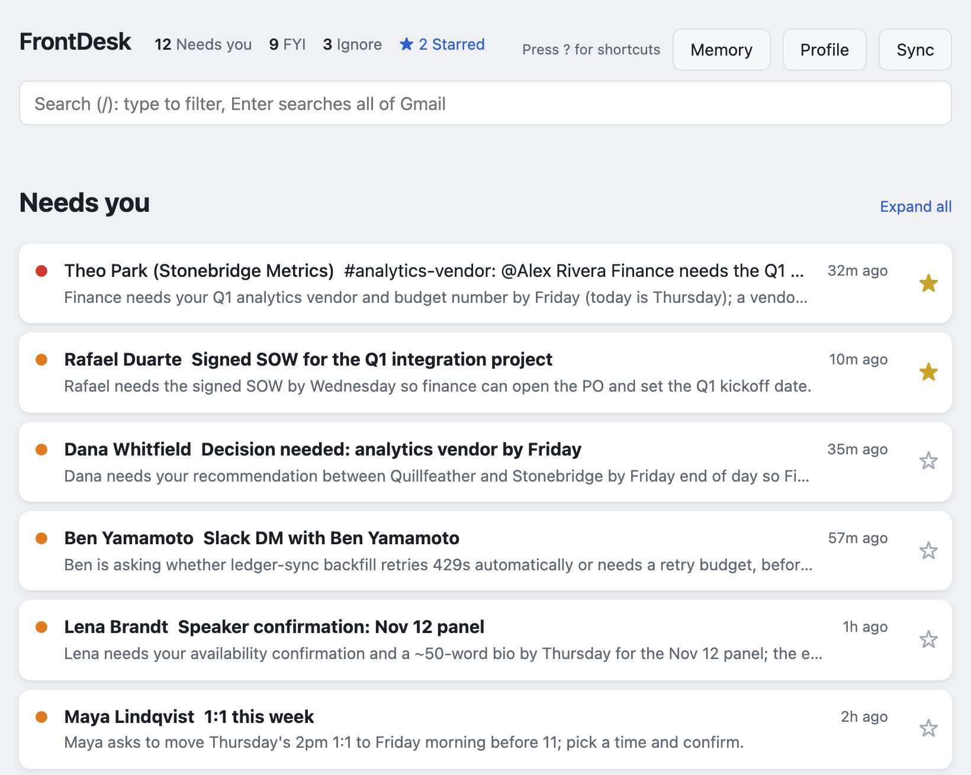
Task: Unstar Rafael Duarte's Signed SOW email
Action: click(928, 372)
